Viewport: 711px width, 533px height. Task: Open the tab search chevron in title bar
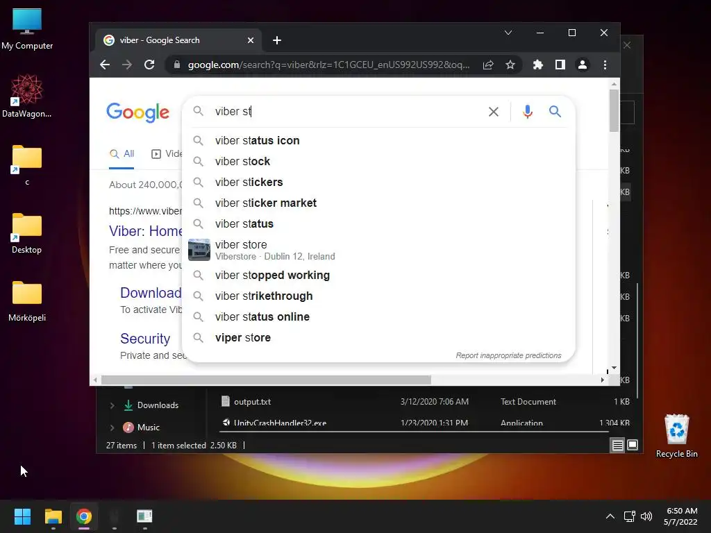click(x=508, y=33)
